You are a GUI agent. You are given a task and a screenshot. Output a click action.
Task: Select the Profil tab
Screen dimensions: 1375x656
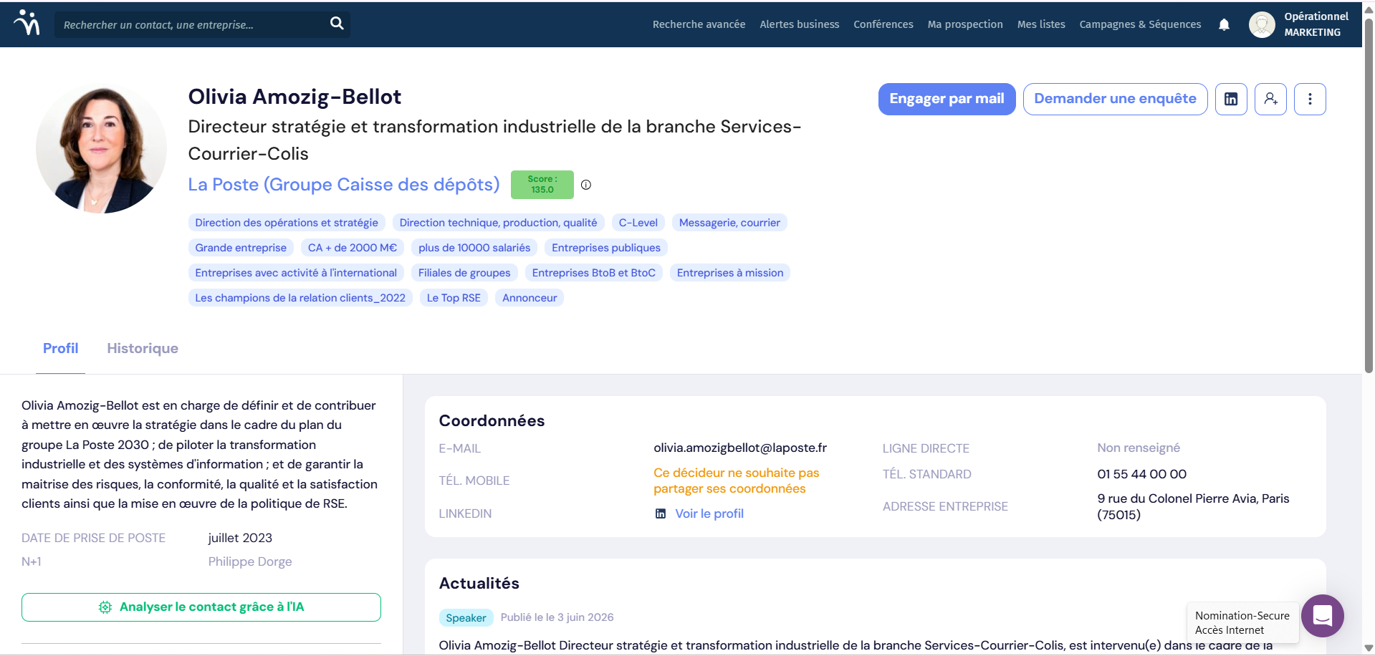[x=60, y=349]
